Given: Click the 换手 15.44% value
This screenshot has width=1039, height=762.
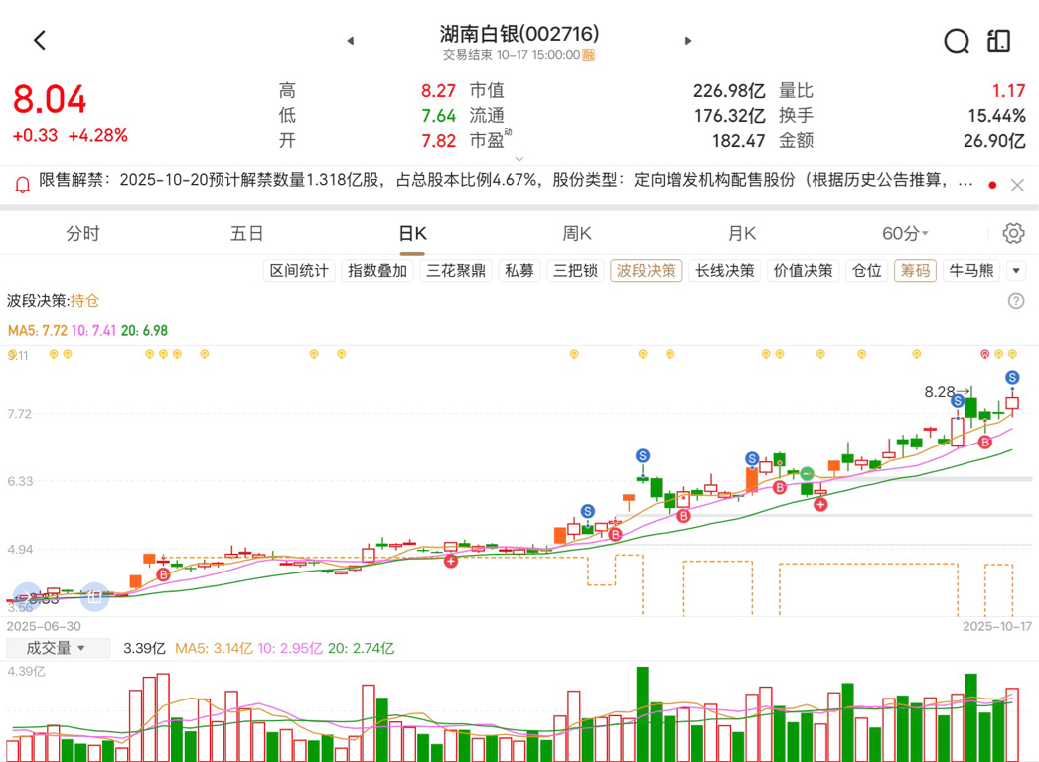Looking at the screenshot, I should [x=996, y=116].
